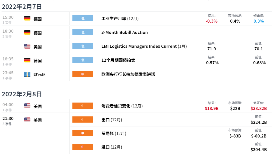Click the orange 中 badge on 贸易帐 row

[x=83, y=133]
